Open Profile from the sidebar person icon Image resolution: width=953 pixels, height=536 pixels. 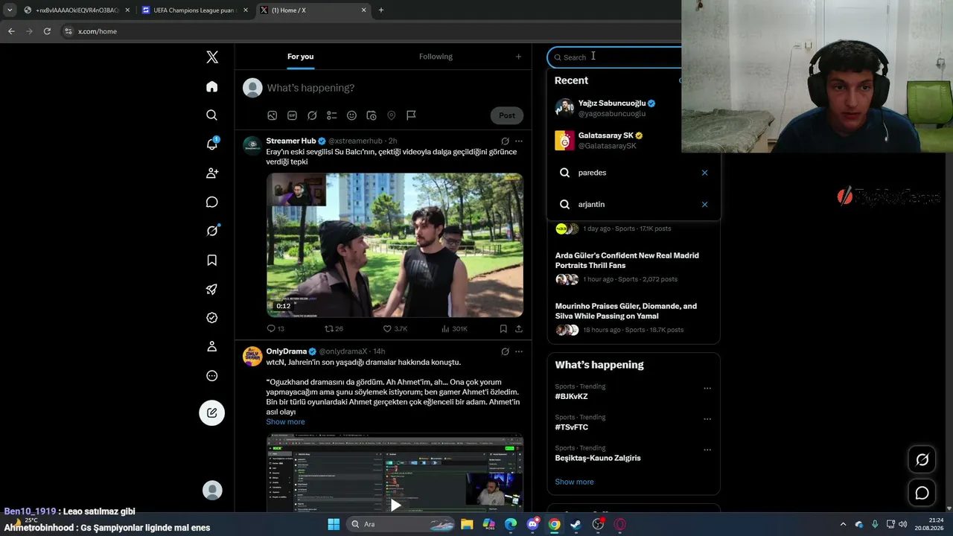[x=212, y=347]
